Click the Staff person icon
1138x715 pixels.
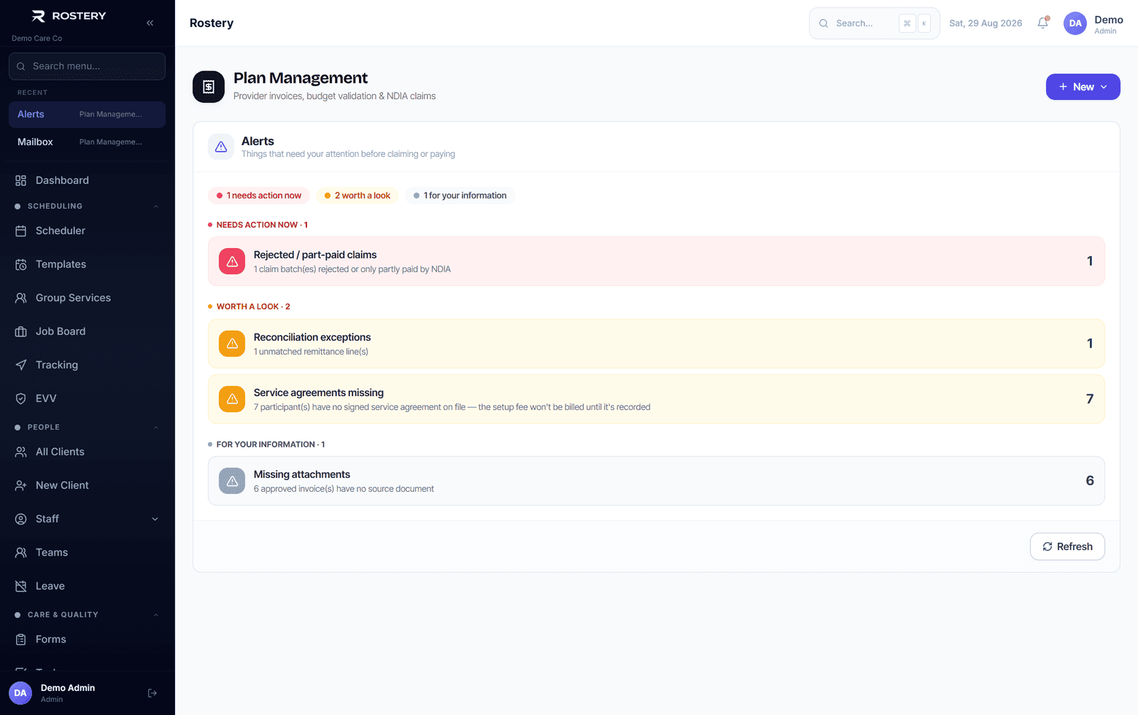tap(21, 519)
